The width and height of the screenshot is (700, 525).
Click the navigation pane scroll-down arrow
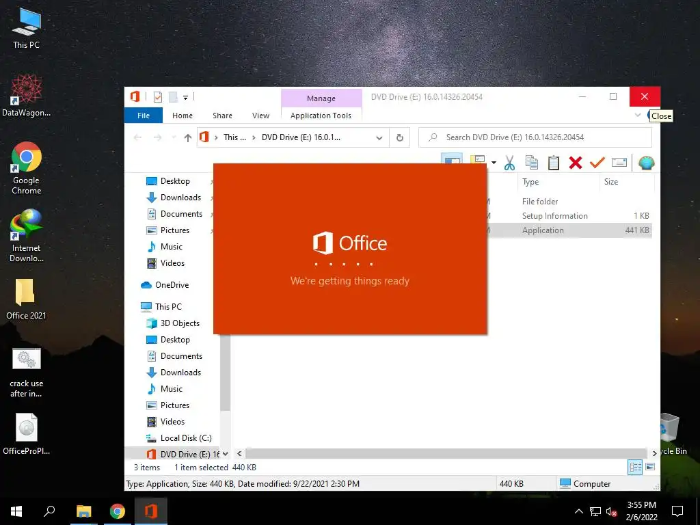click(225, 454)
